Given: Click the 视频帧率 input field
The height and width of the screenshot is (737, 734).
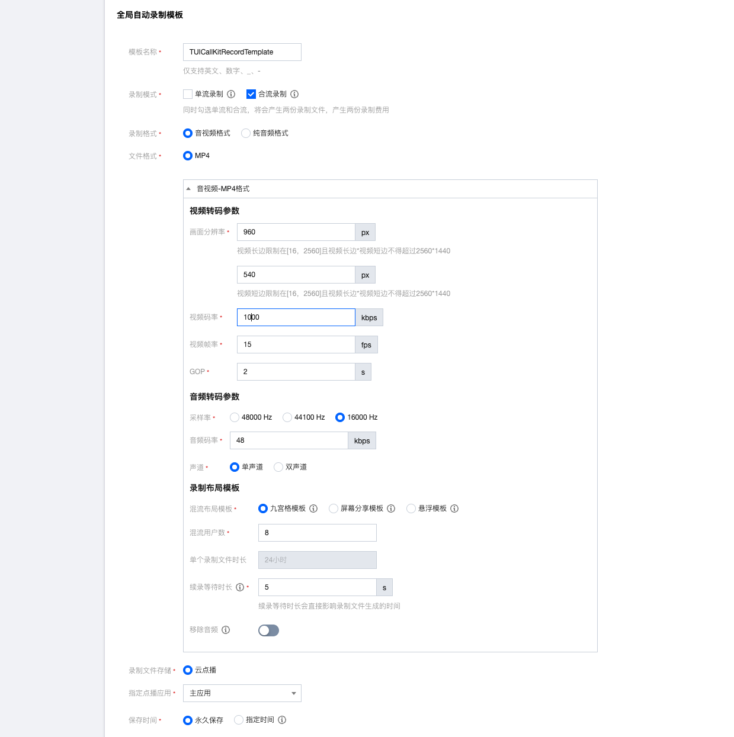Looking at the screenshot, I should (296, 345).
